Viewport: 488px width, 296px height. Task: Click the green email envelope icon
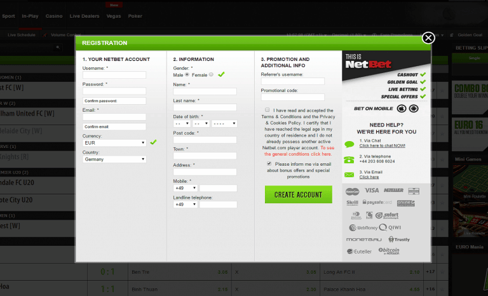click(349, 175)
